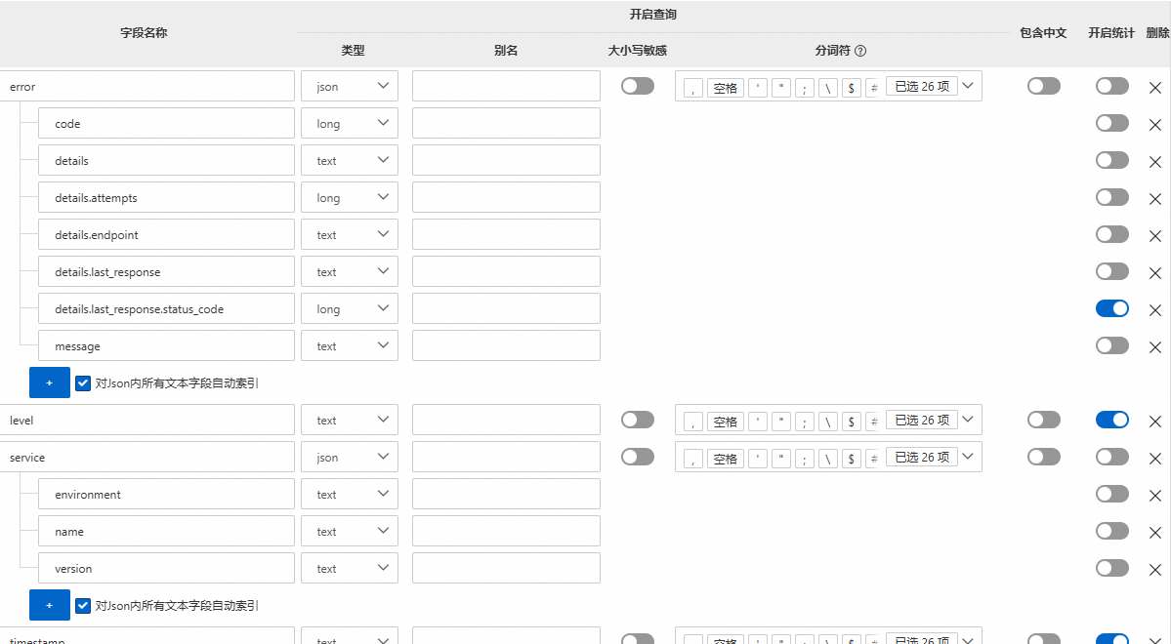Enable statistics for environment field
Image resolution: width=1171 pixels, height=644 pixels.
click(1112, 494)
